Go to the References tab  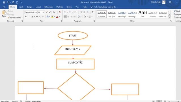point(48,7)
